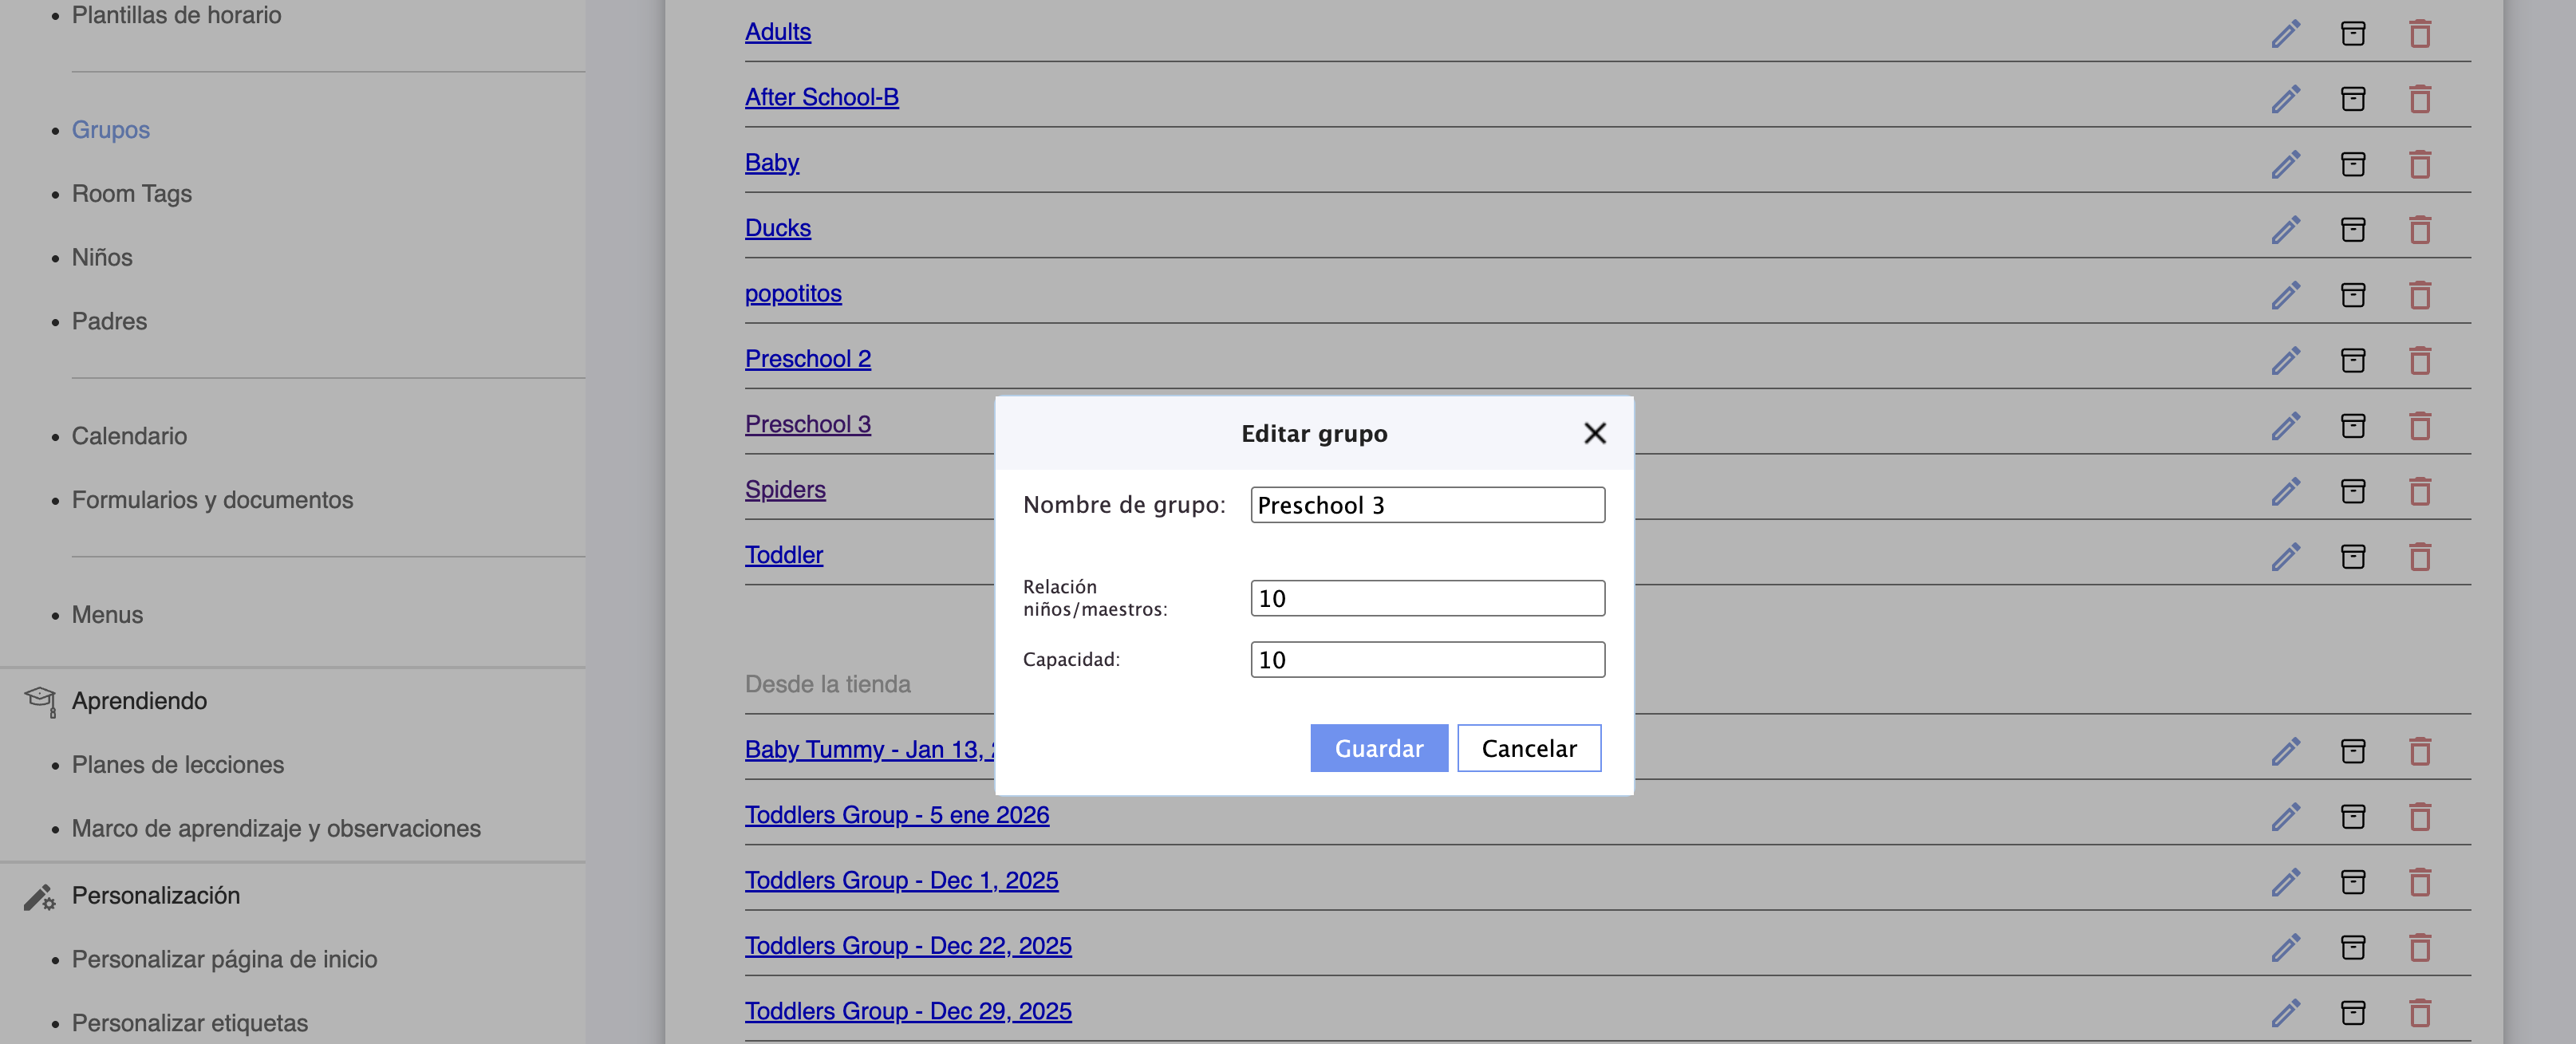Screen dimensions: 2576x1044
Task: Archive the popotitos group
Action: pos(2352,295)
